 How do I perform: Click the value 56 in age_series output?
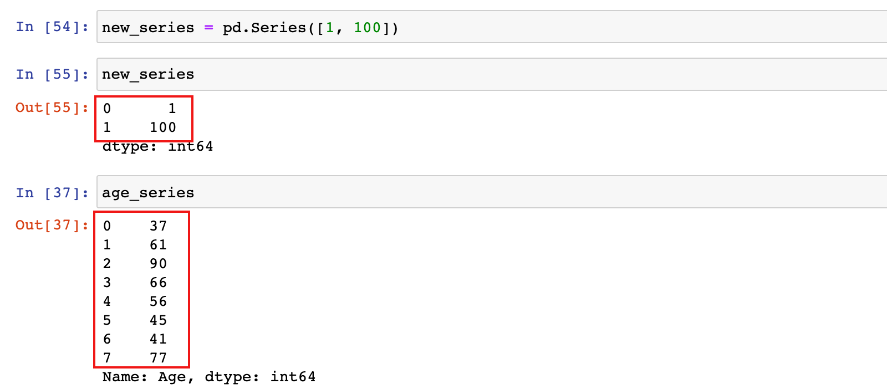pos(158,301)
